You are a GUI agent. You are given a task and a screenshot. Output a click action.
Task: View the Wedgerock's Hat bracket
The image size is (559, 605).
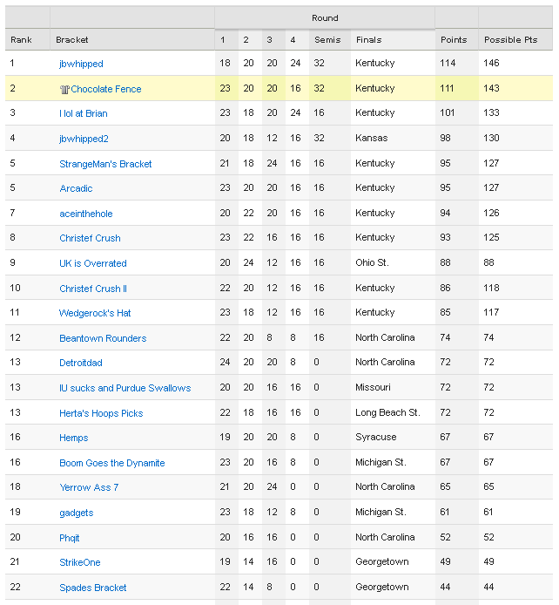(95, 313)
